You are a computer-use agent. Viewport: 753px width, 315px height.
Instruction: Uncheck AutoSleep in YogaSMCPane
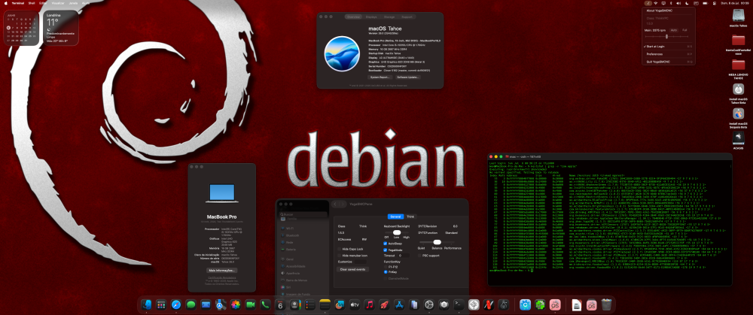[385, 244]
